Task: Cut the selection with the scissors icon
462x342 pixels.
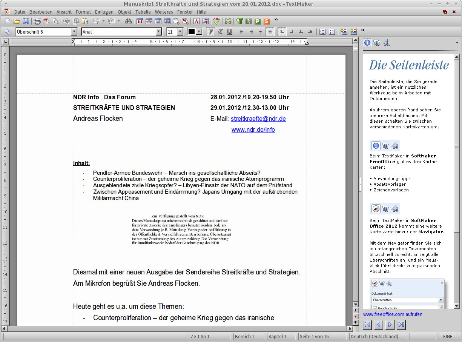Action: (x=67, y=21)
